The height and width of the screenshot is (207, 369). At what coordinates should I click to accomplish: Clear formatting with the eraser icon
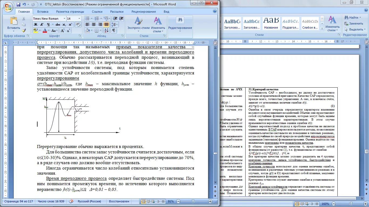click(78, 24)
